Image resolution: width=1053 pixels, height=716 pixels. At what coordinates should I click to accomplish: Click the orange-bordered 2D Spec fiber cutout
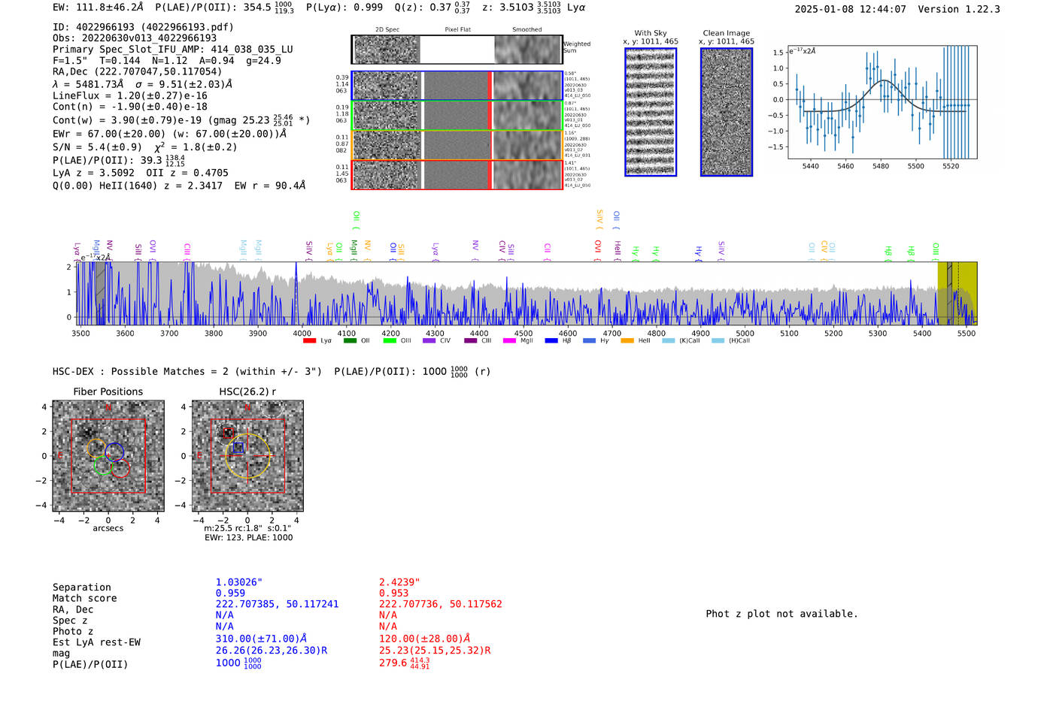pyautogui.click(x=387, y=145)
